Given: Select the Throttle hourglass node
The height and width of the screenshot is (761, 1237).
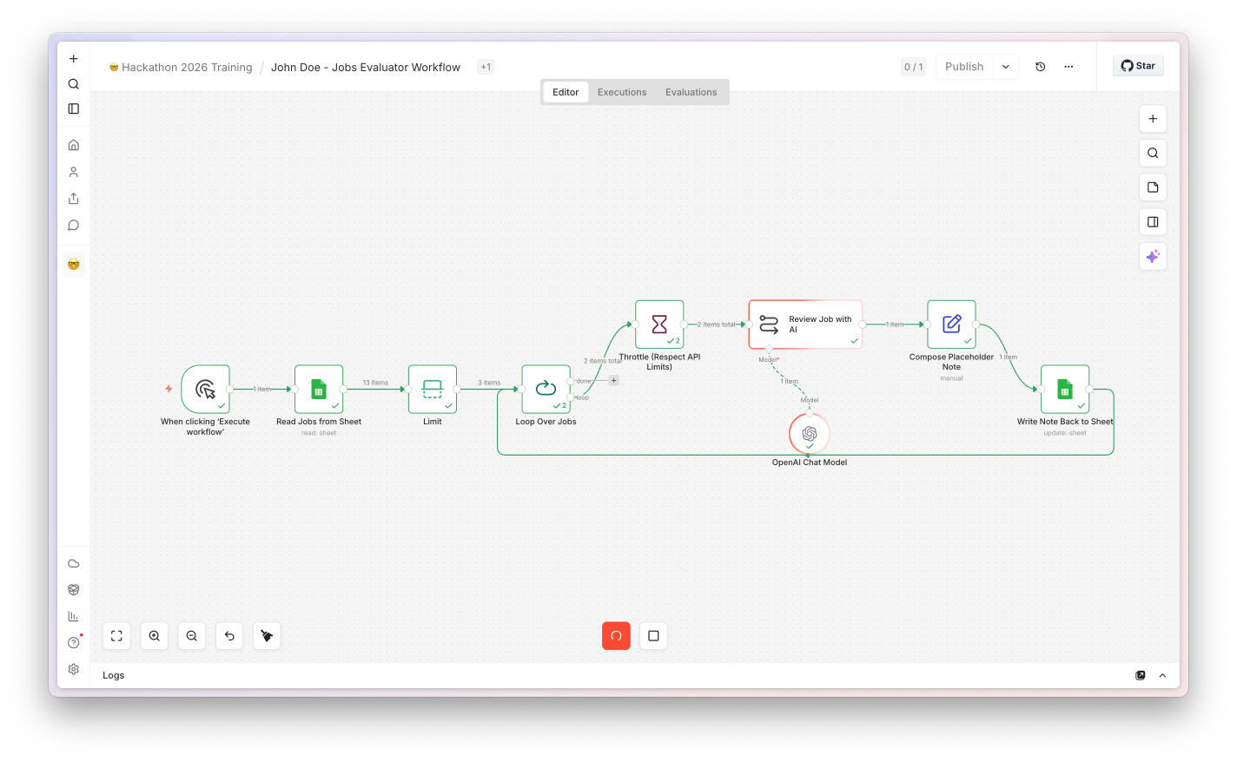Looking at the screenshot, I should 659,325.
